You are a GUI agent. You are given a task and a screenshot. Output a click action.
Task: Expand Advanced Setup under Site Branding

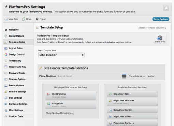(x=59, y=97)
